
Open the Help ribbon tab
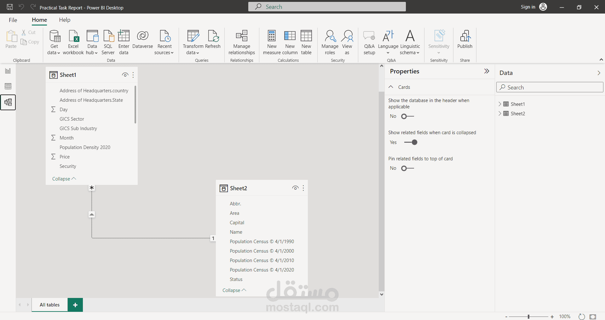tap(65, 20)
